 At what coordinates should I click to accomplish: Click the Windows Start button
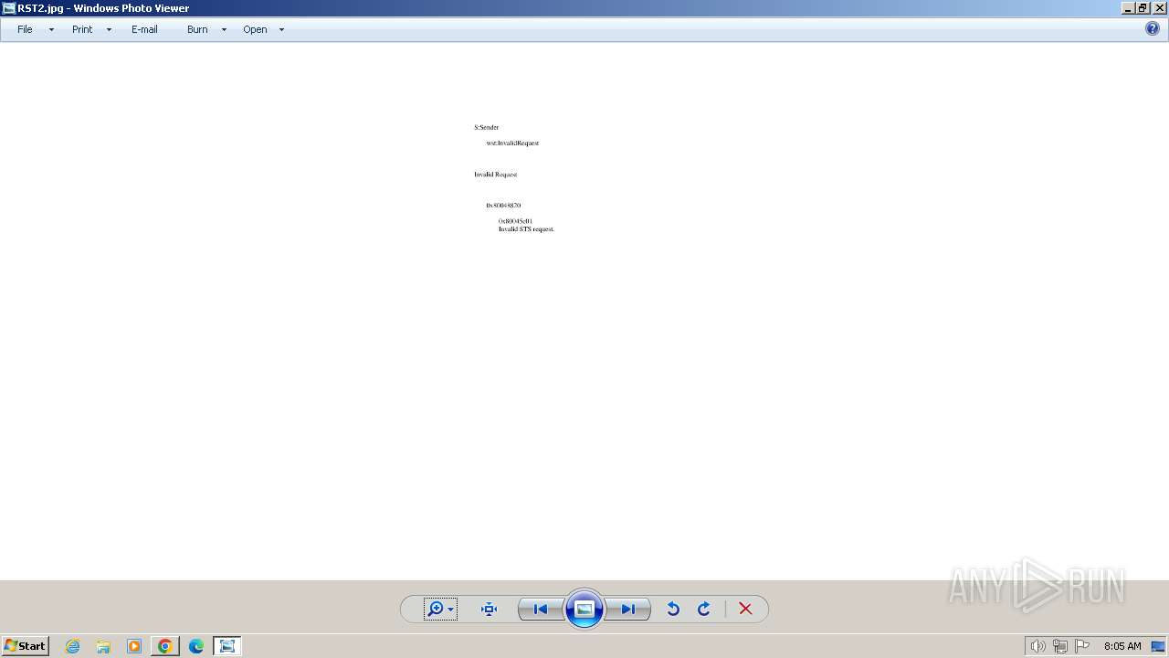(x=25, y=646)
